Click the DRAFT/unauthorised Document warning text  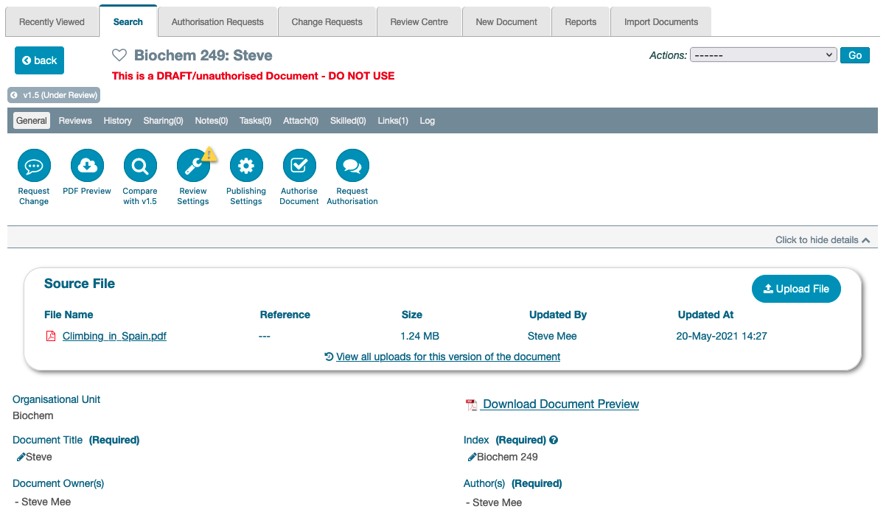tap(254, 76)
